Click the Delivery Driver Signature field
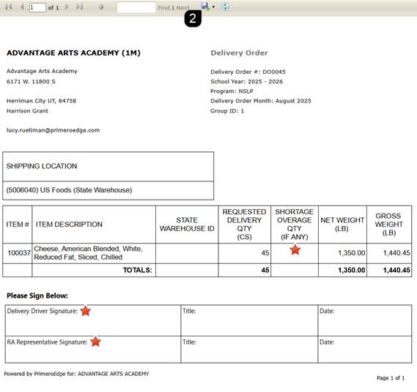The height and width of the screenshot is (392, 417). point(93,320)
